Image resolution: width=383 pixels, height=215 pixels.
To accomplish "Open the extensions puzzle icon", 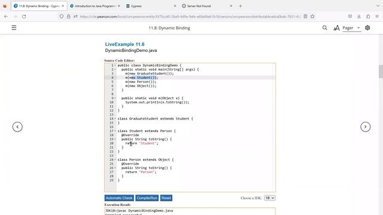I will pyautogui.click(x=368, y=16).
